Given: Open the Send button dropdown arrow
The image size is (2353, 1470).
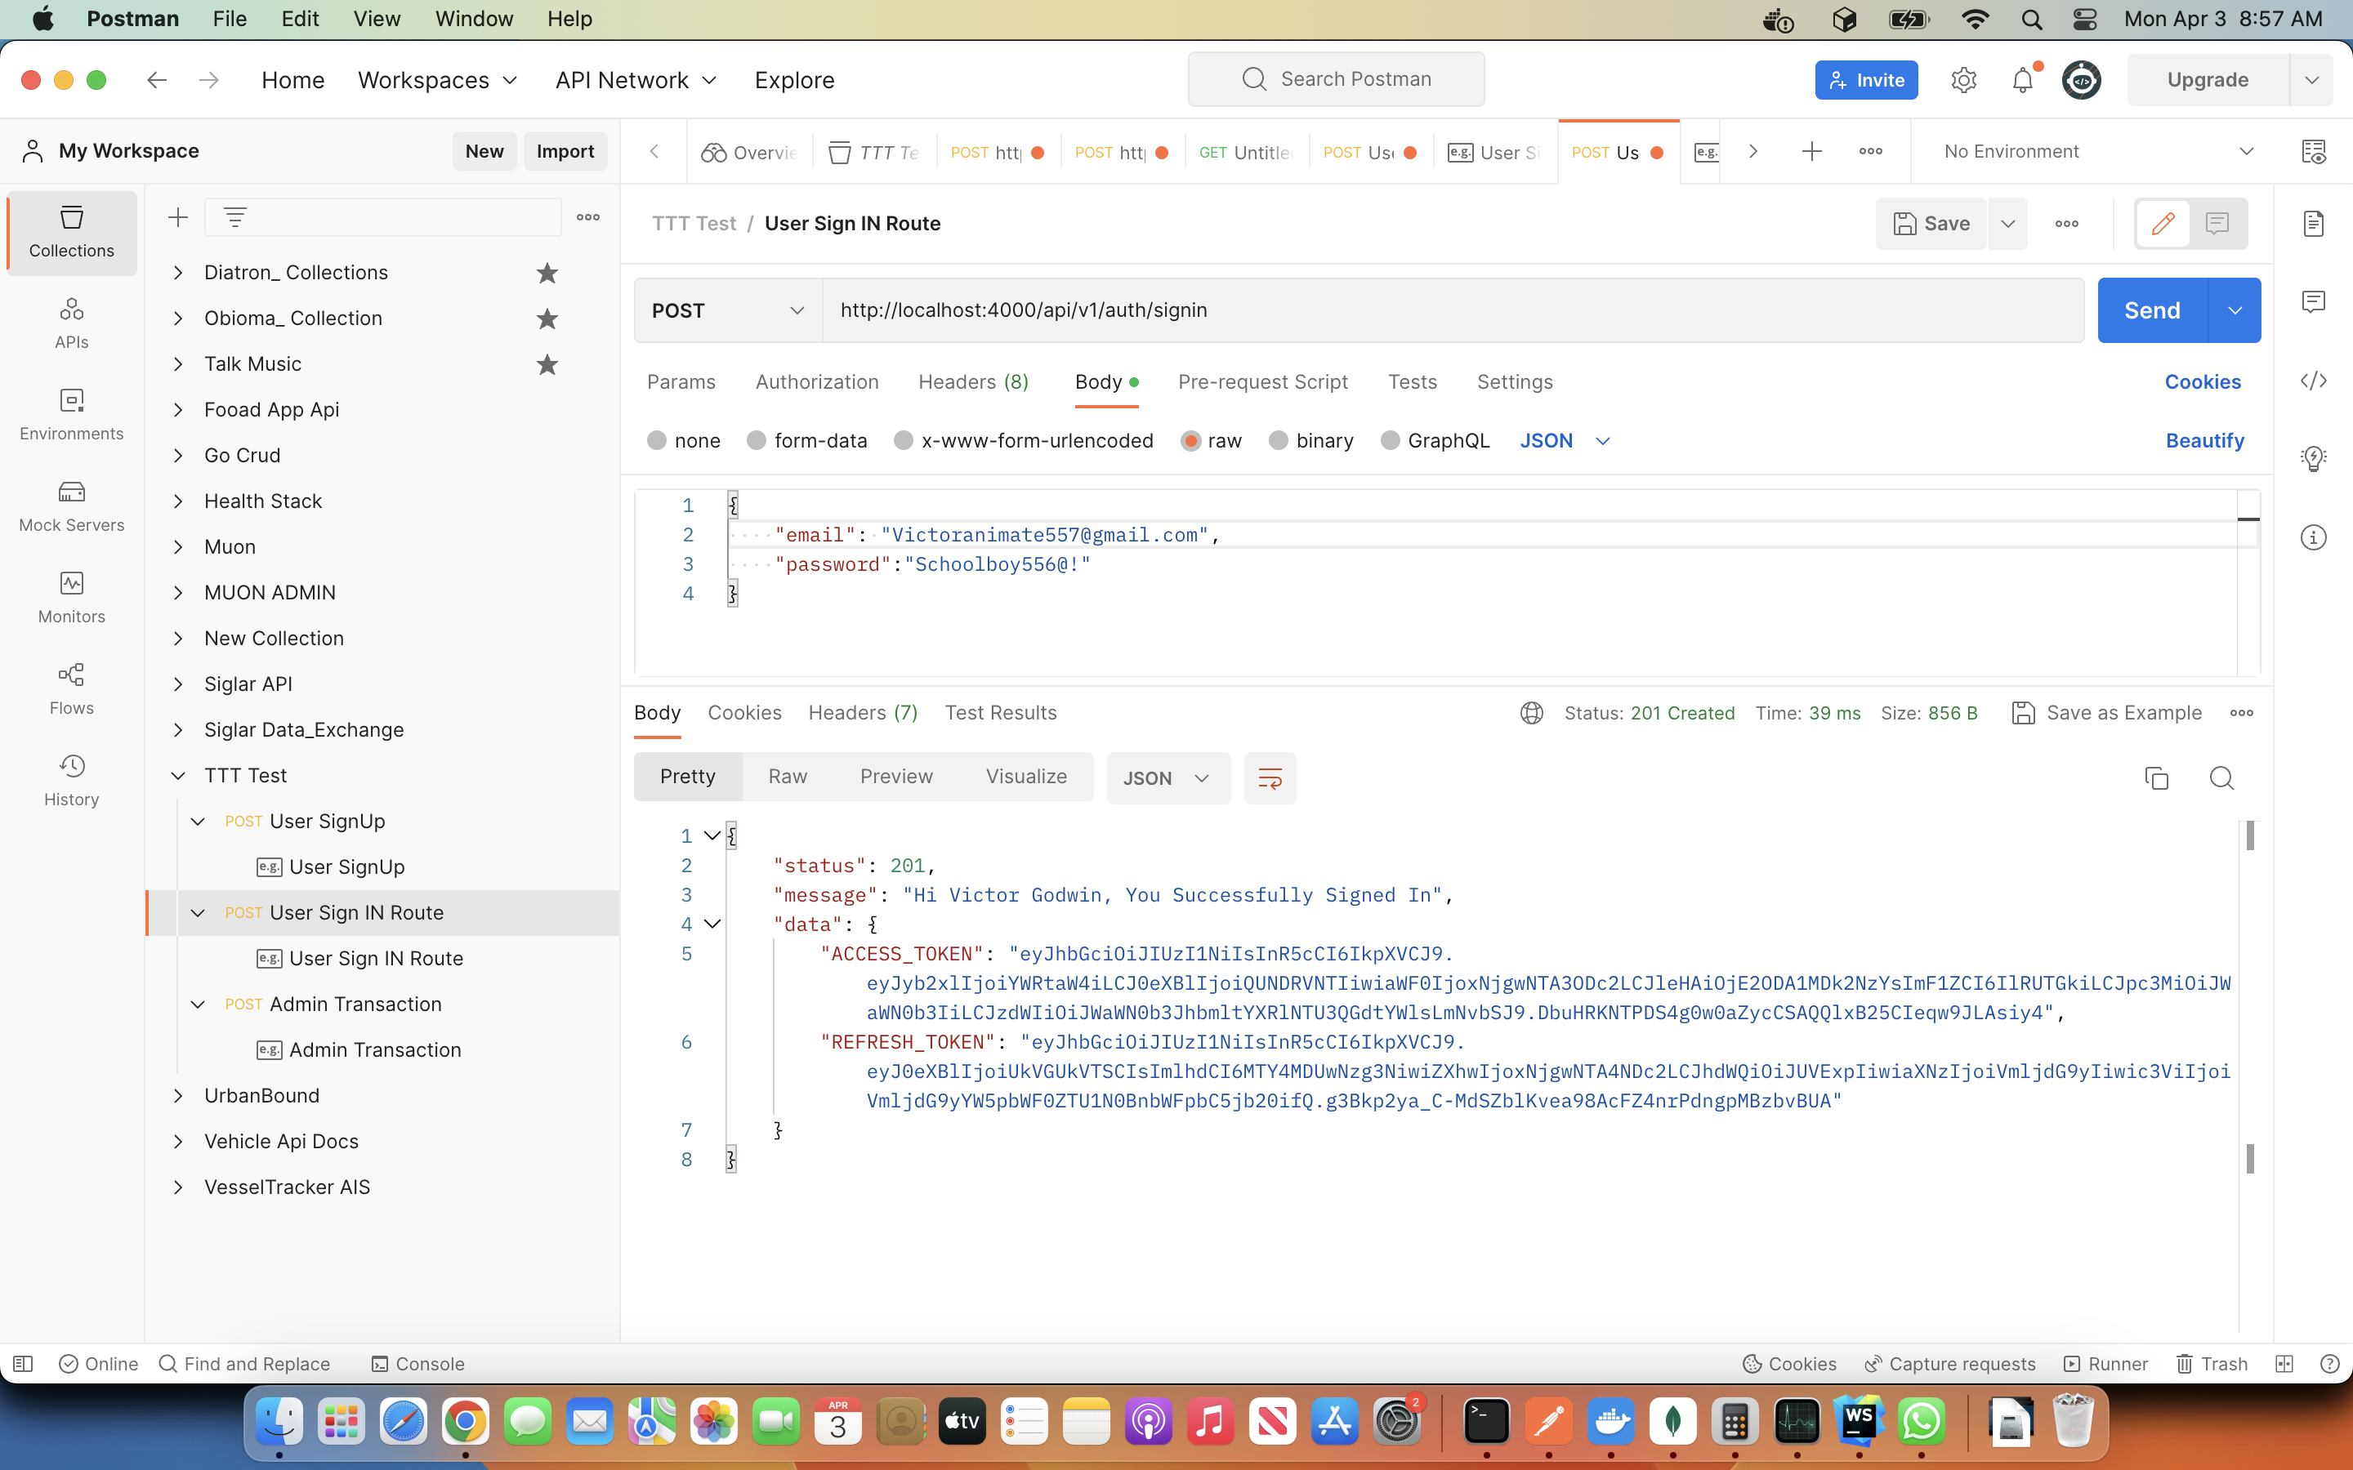Looking at the screenshot, I should (2235, 310).
